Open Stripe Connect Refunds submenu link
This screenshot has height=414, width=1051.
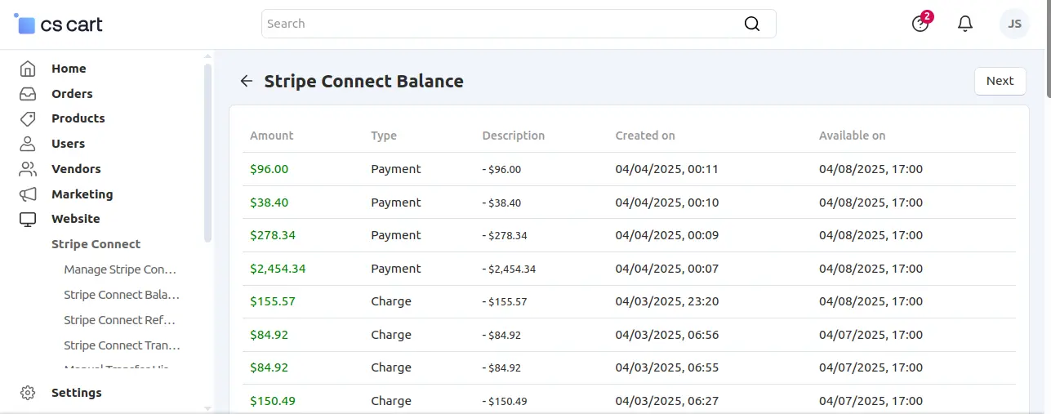pyautogui.click(x=120, y=320)
